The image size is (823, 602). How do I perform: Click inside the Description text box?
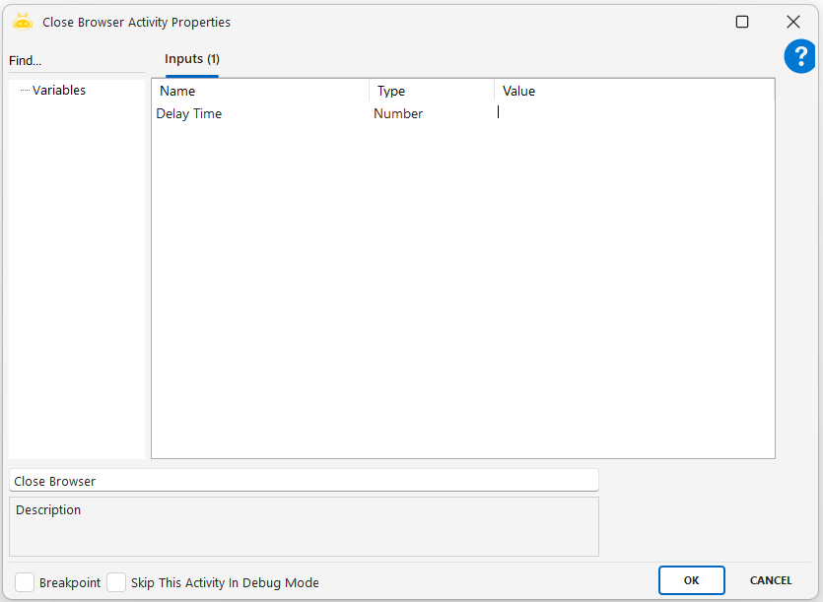tap(304, 532)
